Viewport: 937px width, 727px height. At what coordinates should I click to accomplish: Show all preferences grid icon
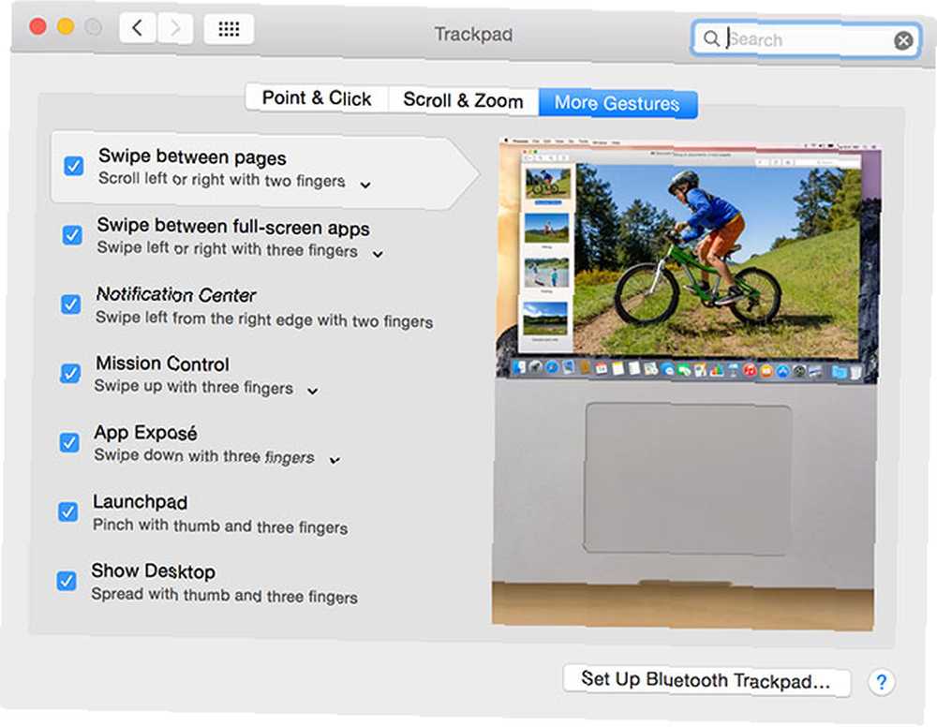coord(229,29)
